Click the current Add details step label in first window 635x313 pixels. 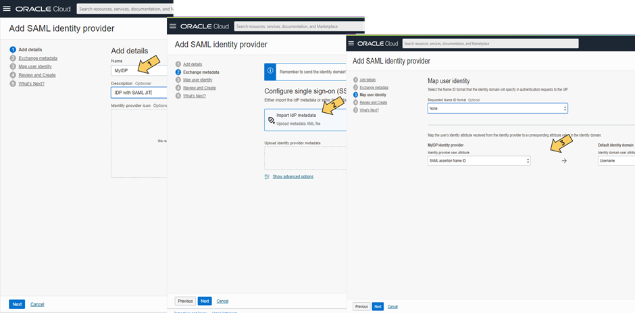tap(30, 49)
